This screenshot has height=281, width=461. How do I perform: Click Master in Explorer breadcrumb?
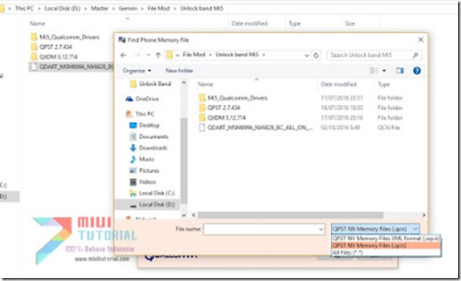coord(100,8)
